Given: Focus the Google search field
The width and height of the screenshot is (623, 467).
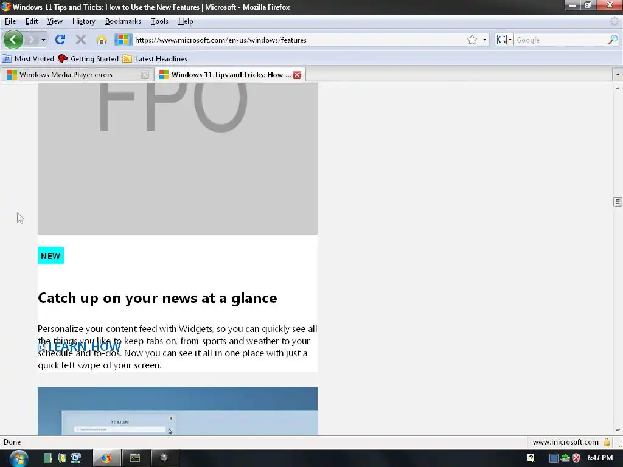Looking at the screenshot, I should pos(560,40).
